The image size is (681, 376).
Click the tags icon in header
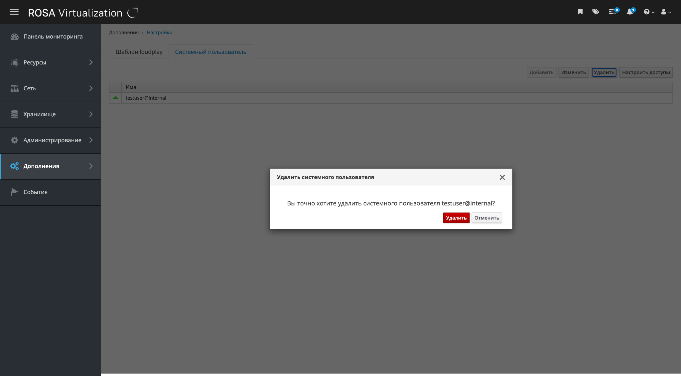point(596,12)
